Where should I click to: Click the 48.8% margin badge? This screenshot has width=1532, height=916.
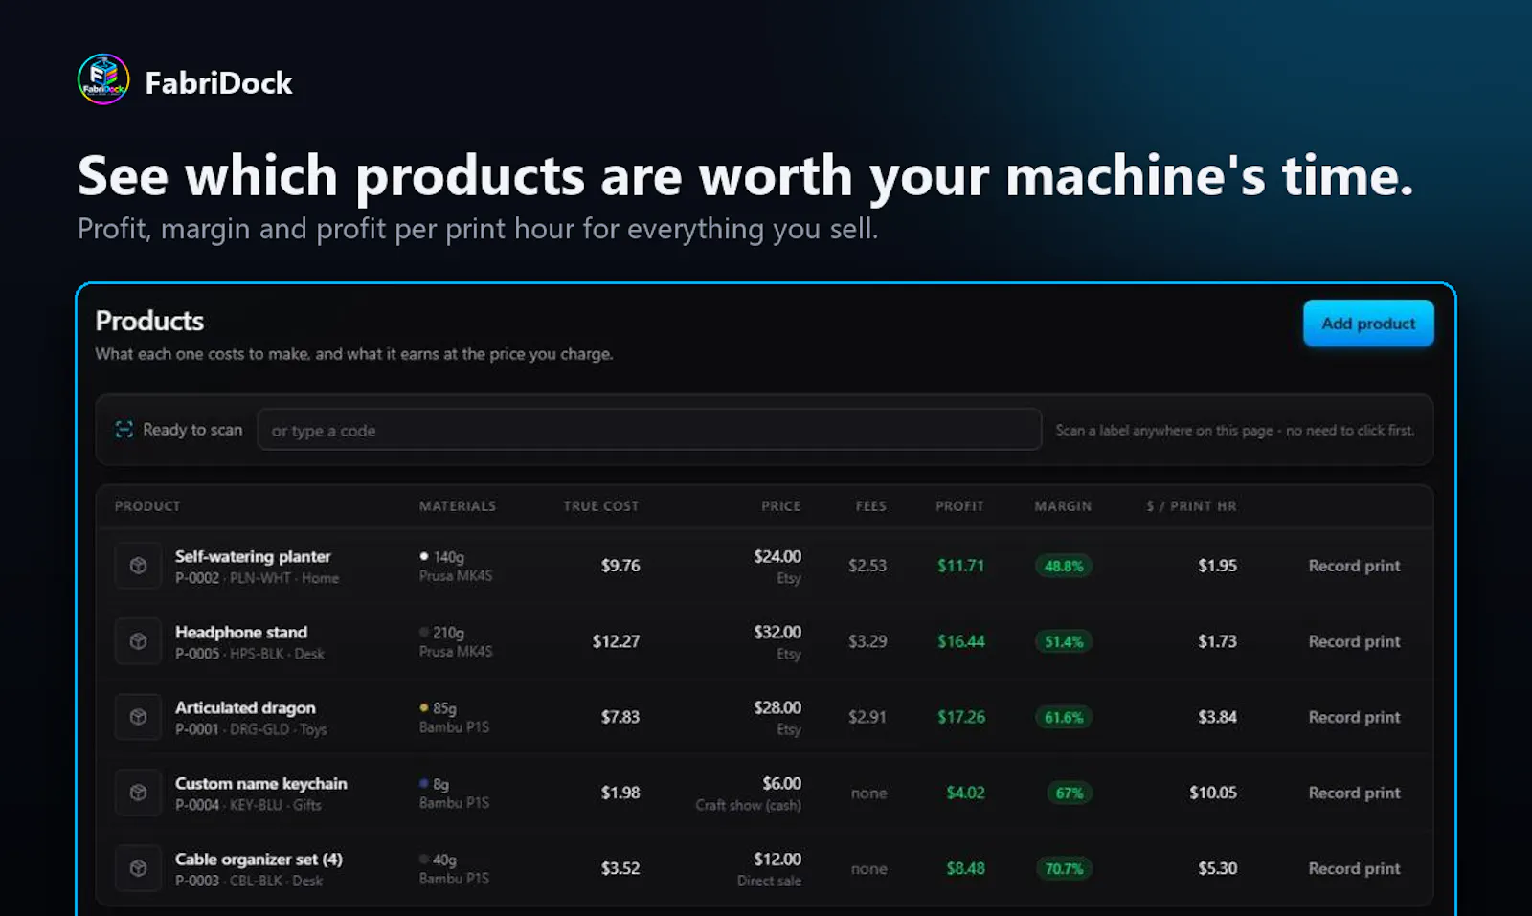1064,566
